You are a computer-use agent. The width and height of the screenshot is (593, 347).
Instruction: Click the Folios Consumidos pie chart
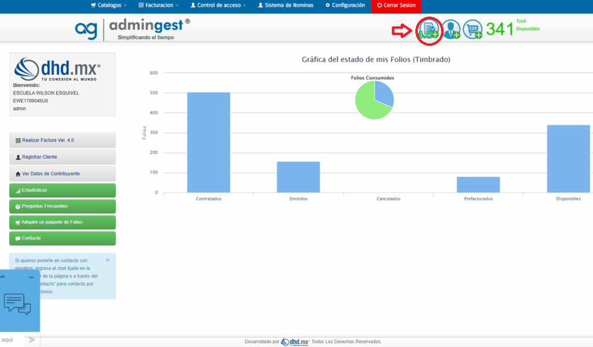click(x=374, y=100)
